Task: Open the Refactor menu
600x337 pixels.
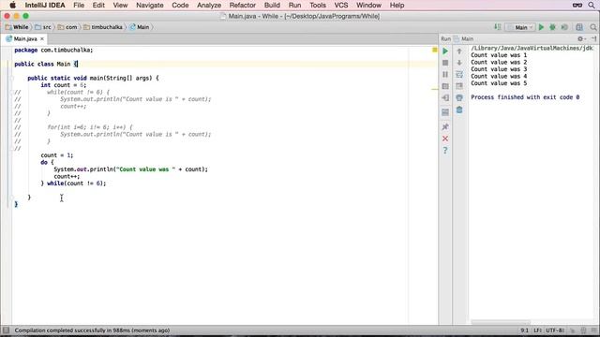Action: click(x=242, y=6)
